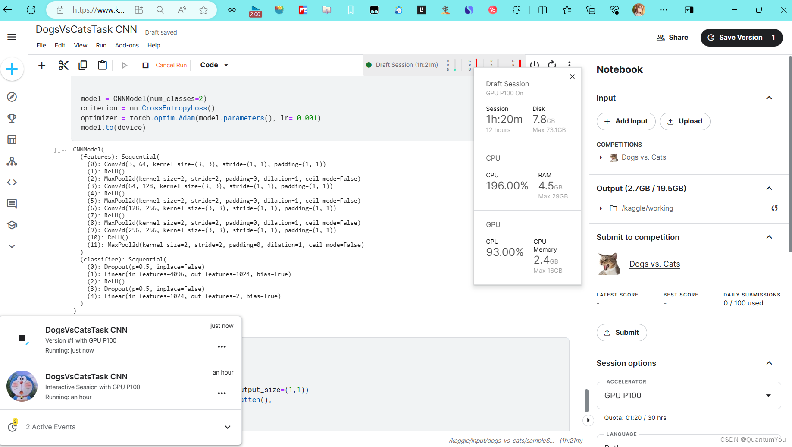Cut the cell with scissors icon
Viewport: 792px width, 447px height.
63,65
